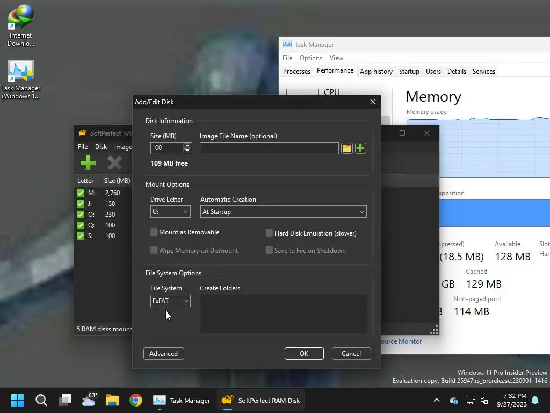The width and height of the screenshot is (550, 413).
Task: Toggle Hard Disk Emulation (slower) checkbox
Action: tap(269, 233)
